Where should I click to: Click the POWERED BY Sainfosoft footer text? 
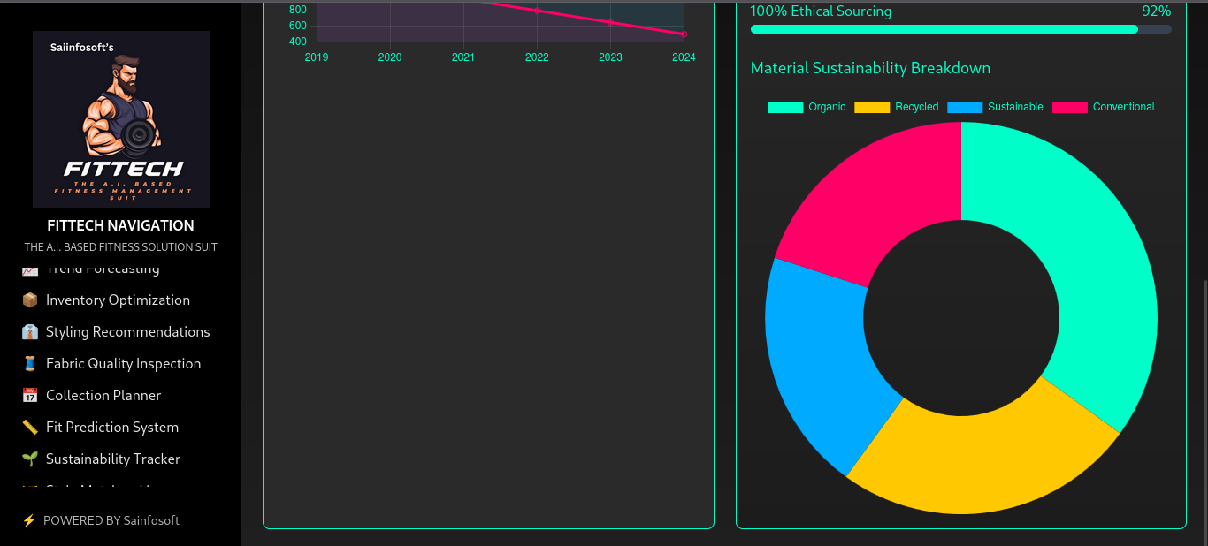pyautogui.click(x=111, y=520)
